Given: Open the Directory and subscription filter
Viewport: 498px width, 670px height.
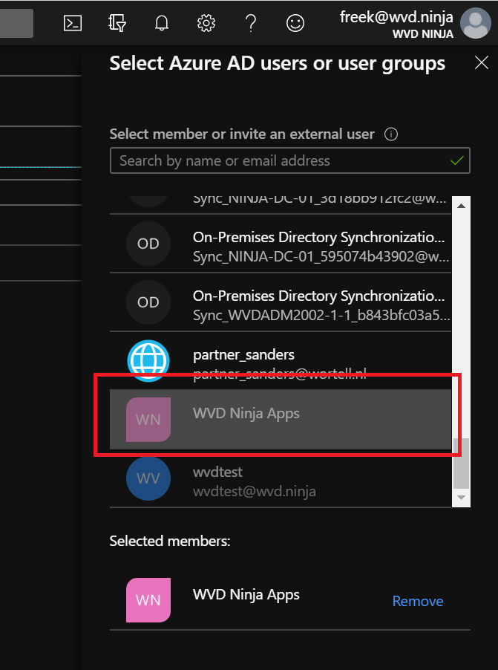Looking at the screenshot, I should point(117,23).
